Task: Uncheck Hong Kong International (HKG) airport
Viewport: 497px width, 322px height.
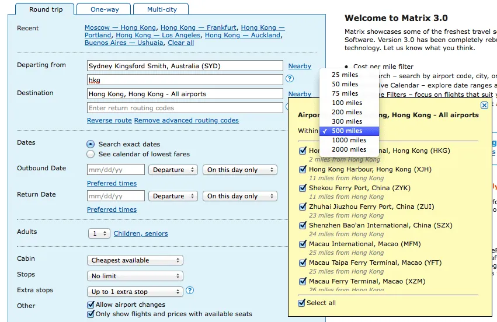Action: (x=303, y=150)
